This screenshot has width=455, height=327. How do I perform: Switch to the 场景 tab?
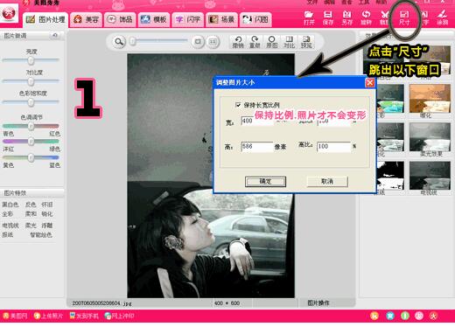(x=221, y=19)
